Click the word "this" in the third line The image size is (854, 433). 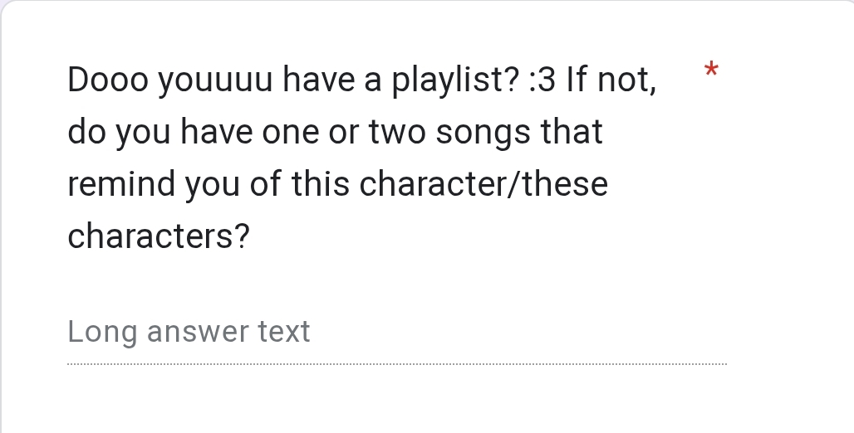pos(321,184)
